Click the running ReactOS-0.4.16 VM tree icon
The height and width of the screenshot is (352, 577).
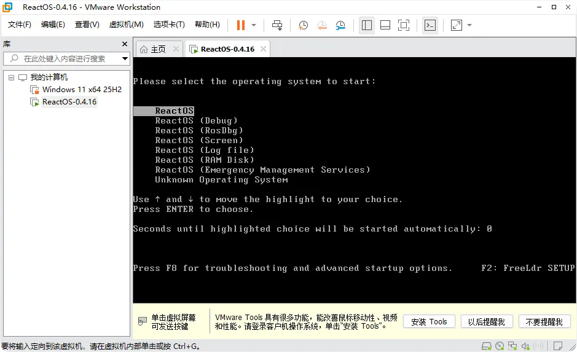[x=34, y=102]
